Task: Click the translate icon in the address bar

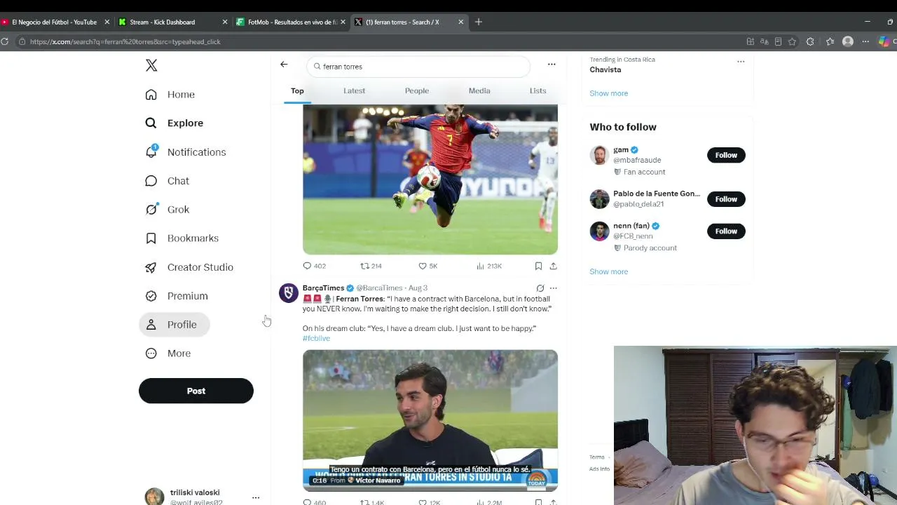Action: coord(764,41)
